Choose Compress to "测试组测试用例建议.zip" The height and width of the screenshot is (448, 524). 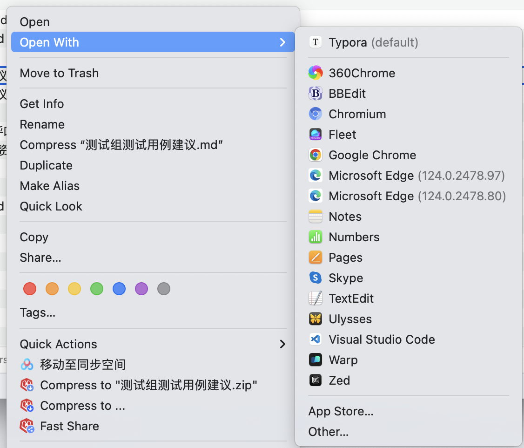(x=153, y=385)
